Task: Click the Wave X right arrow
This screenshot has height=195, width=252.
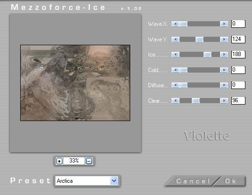Action: pos(224,24)
